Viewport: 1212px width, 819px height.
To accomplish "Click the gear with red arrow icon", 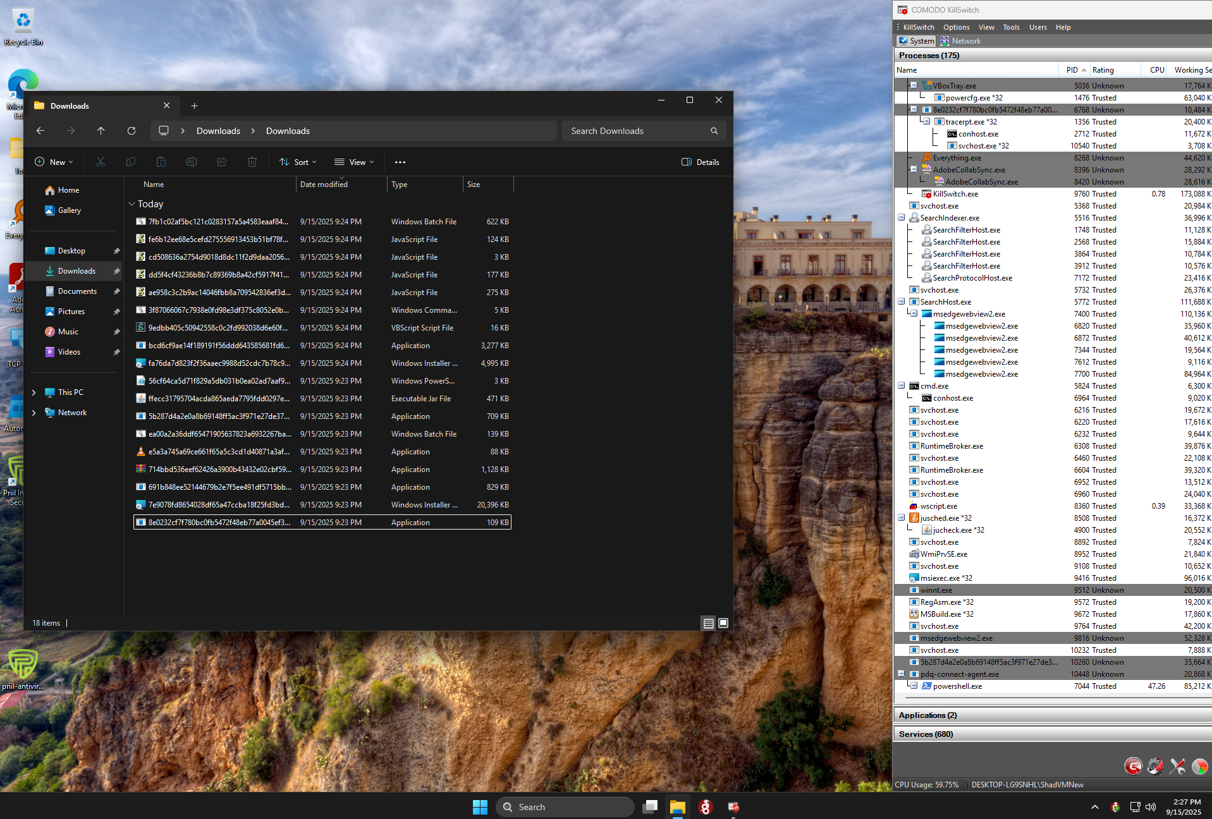I will (1155, 766).
